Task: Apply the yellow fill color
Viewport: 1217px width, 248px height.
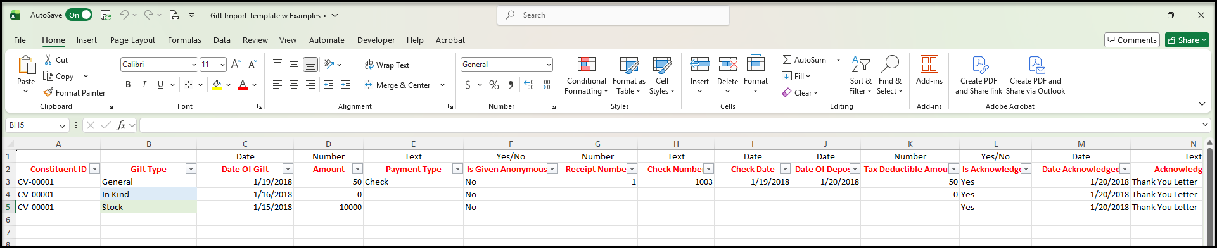Action: [x=217, y=85]
